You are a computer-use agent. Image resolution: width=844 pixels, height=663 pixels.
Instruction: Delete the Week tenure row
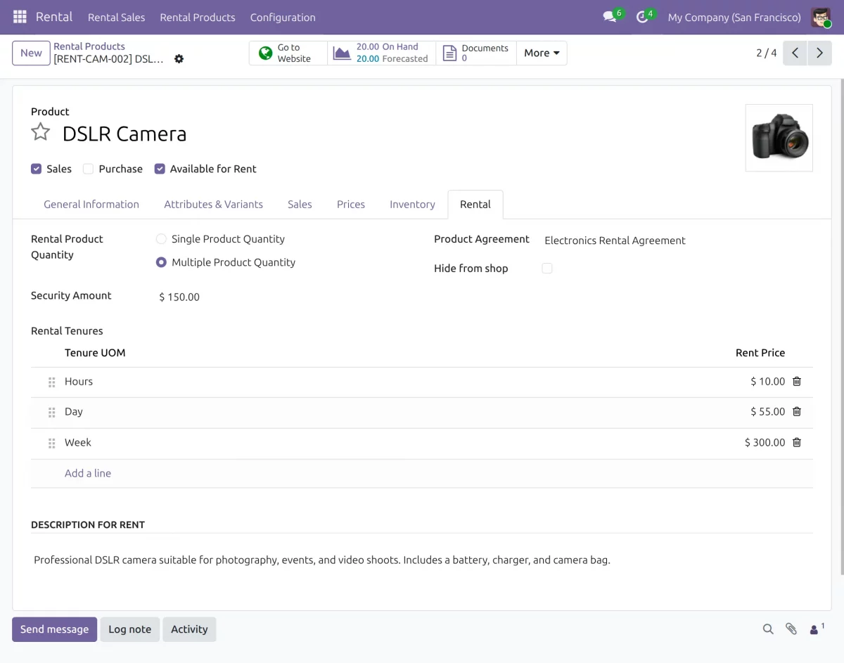point(797,442)
